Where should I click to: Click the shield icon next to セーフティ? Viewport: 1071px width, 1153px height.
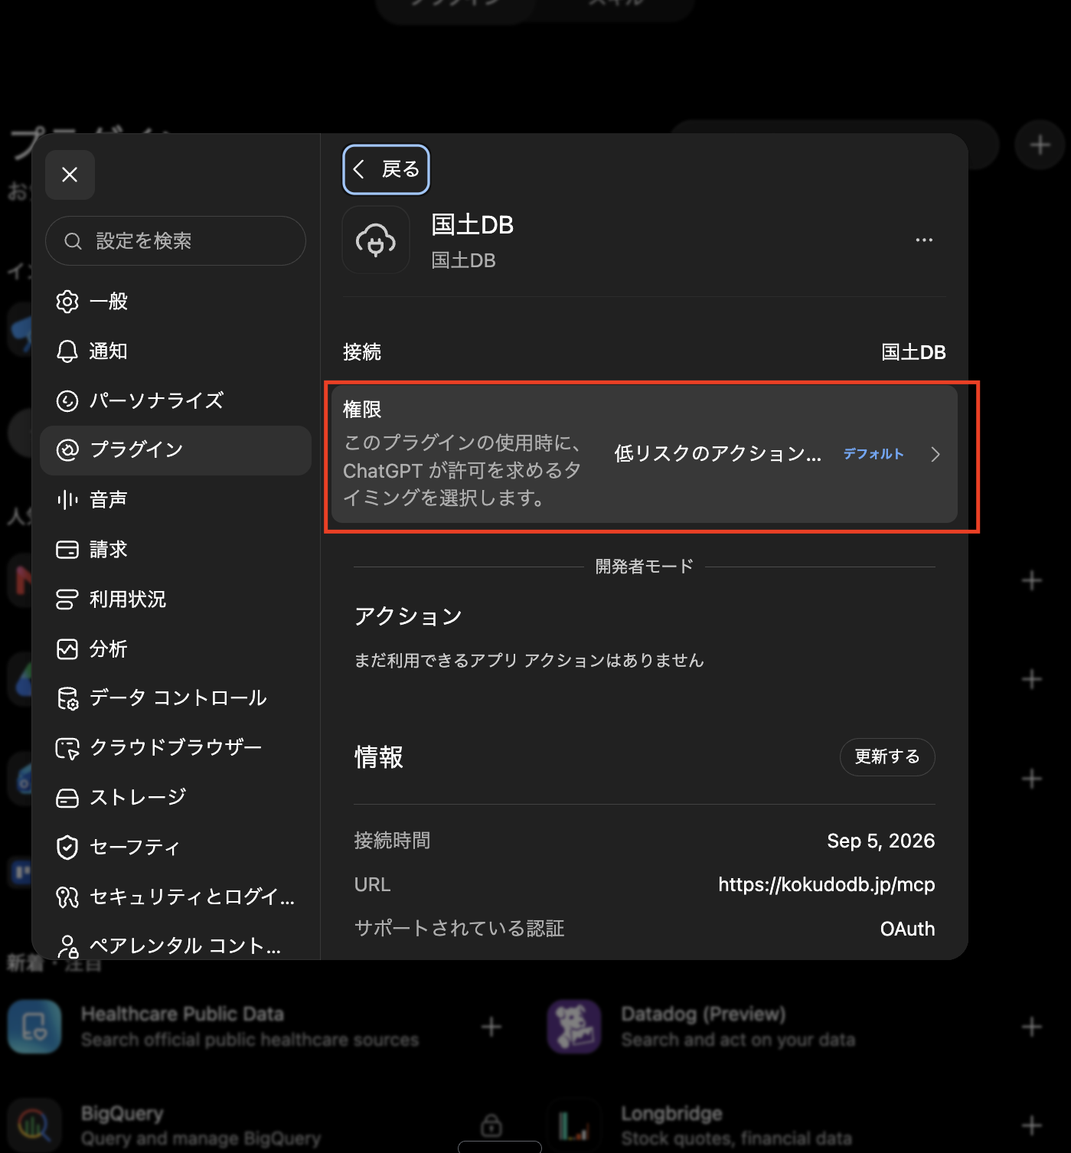point(67,848)
